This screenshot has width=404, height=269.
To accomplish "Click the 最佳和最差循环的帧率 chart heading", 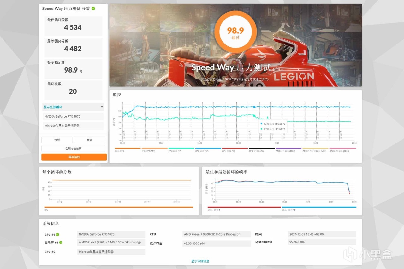I will (x=226, y=172).
